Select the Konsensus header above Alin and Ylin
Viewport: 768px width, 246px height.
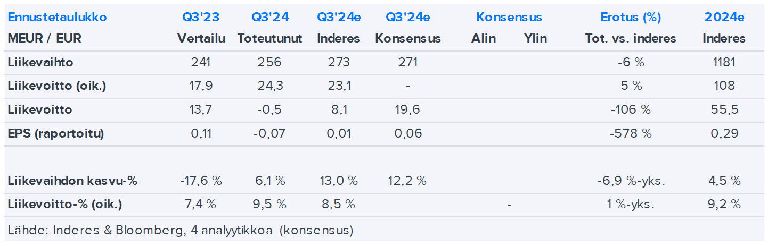[509, 17]
